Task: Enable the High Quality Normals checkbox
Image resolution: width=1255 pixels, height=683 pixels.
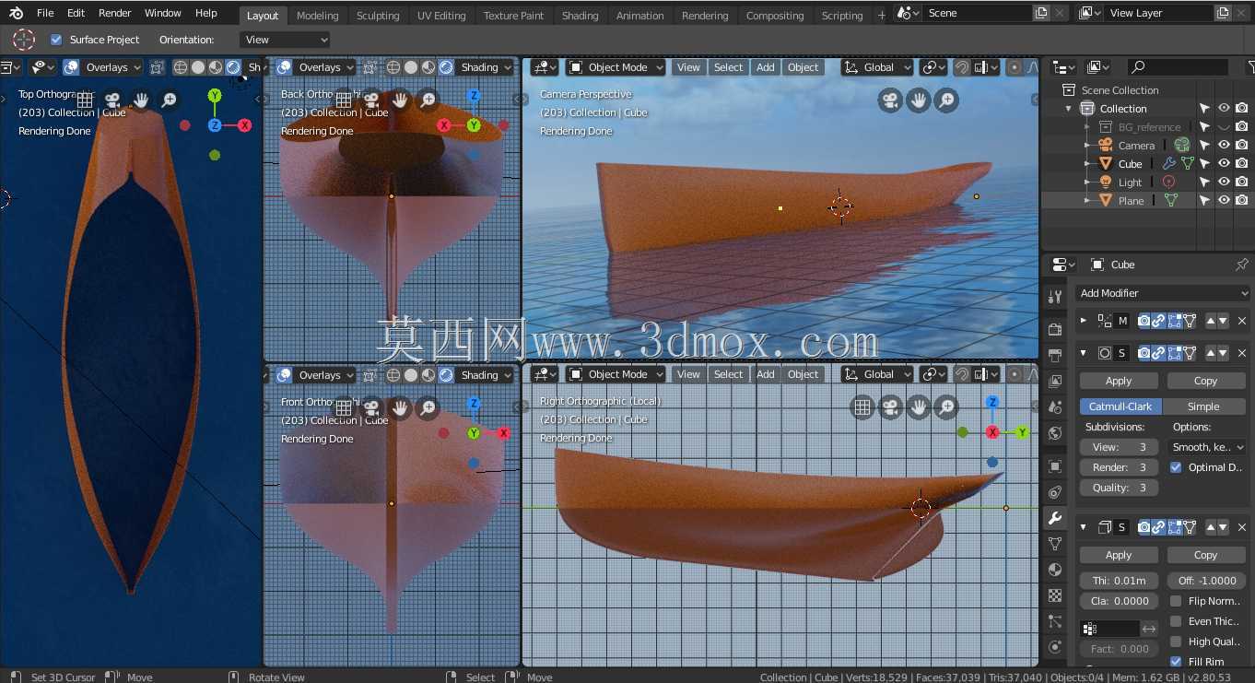Action: (x=1176, y=642)
